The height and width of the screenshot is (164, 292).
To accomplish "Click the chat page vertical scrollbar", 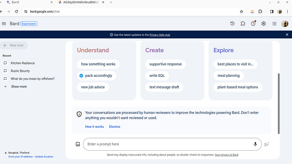I will point(279,103).
